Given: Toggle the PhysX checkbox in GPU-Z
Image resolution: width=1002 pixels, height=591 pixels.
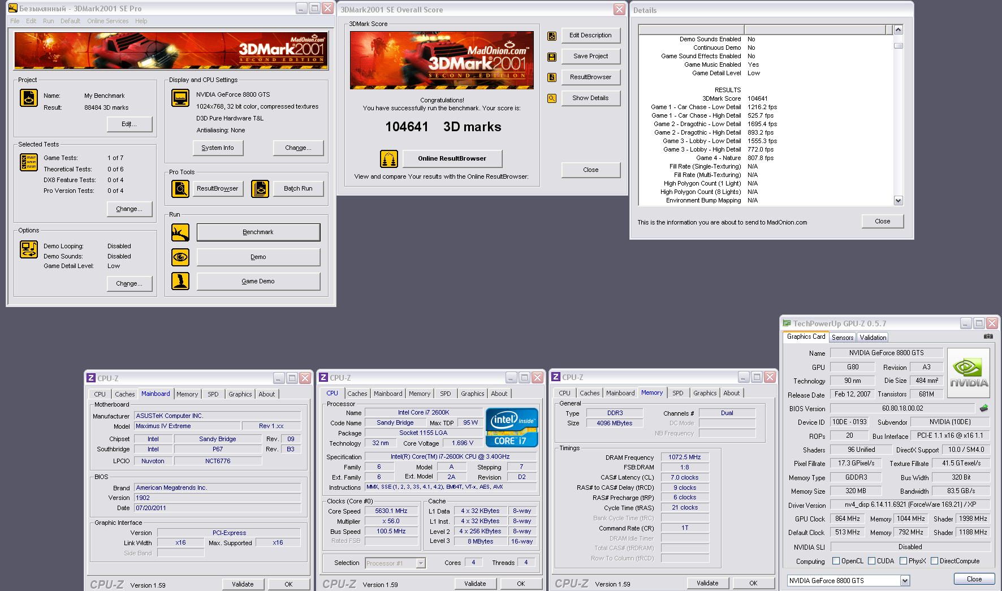Looking at the screenshot, I should pos(903,561).
